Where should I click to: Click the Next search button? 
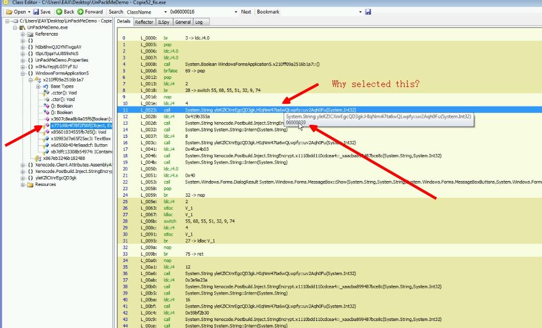tap(246, 12)
